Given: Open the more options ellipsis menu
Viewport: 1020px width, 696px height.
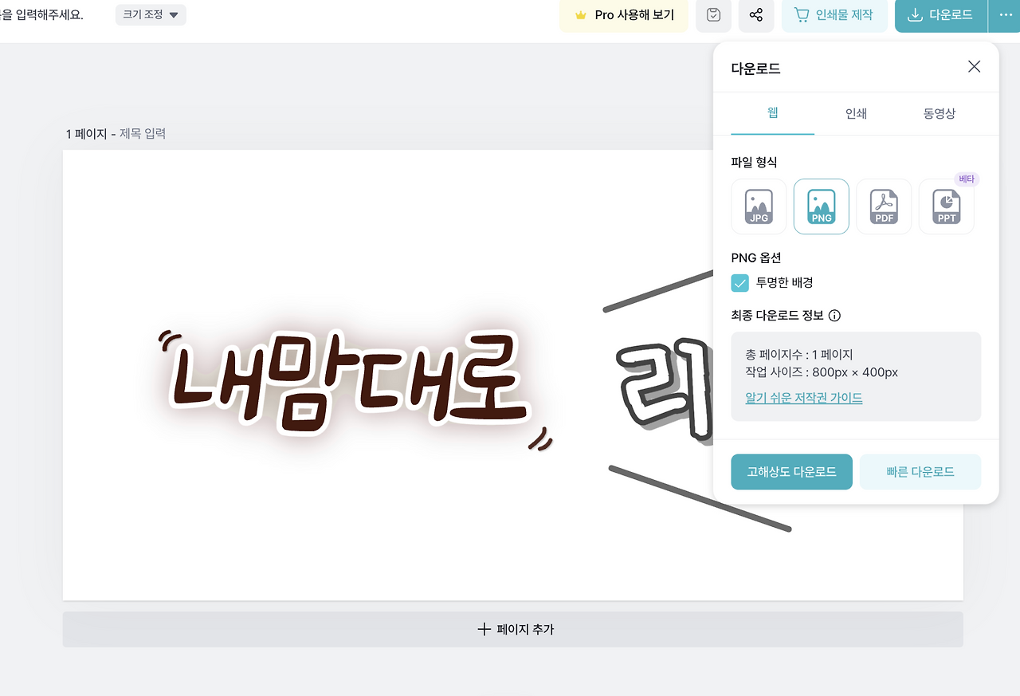Looking at the screenshot, I should pos(1005,16).
